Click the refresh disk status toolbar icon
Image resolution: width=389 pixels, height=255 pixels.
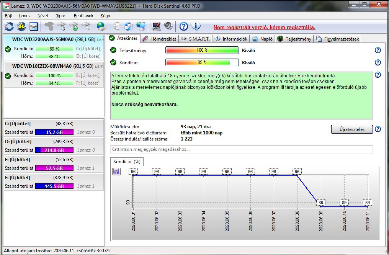coord(9,26)
